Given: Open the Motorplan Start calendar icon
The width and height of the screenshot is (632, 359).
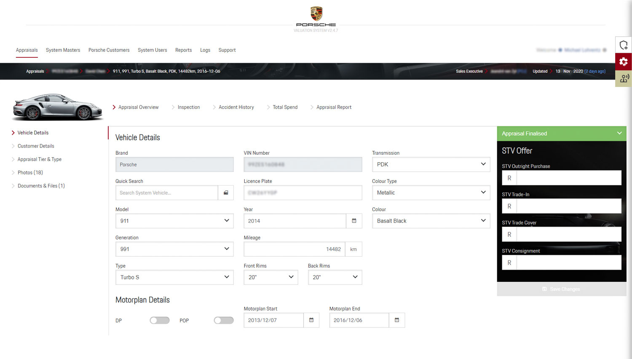Looking at the screenshot, I should pos(311,320).
